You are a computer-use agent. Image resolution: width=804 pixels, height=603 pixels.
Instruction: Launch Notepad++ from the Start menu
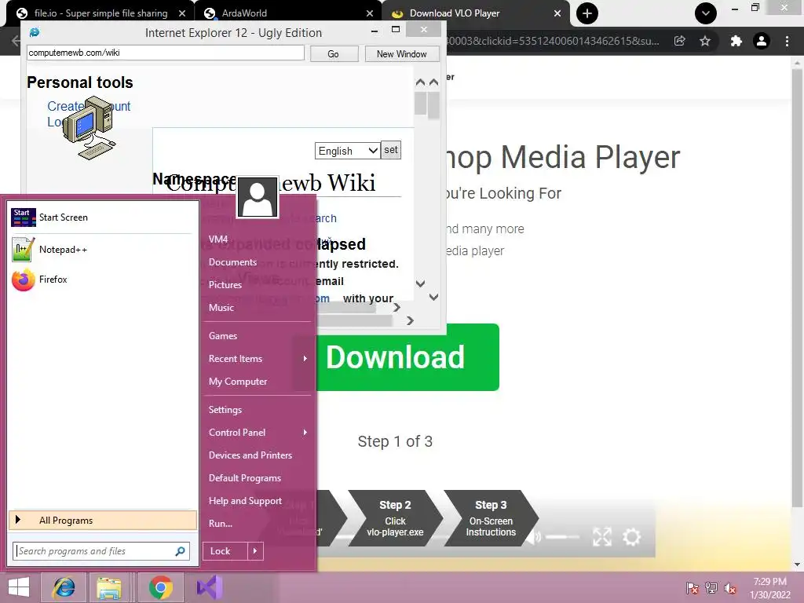[101, 249]
